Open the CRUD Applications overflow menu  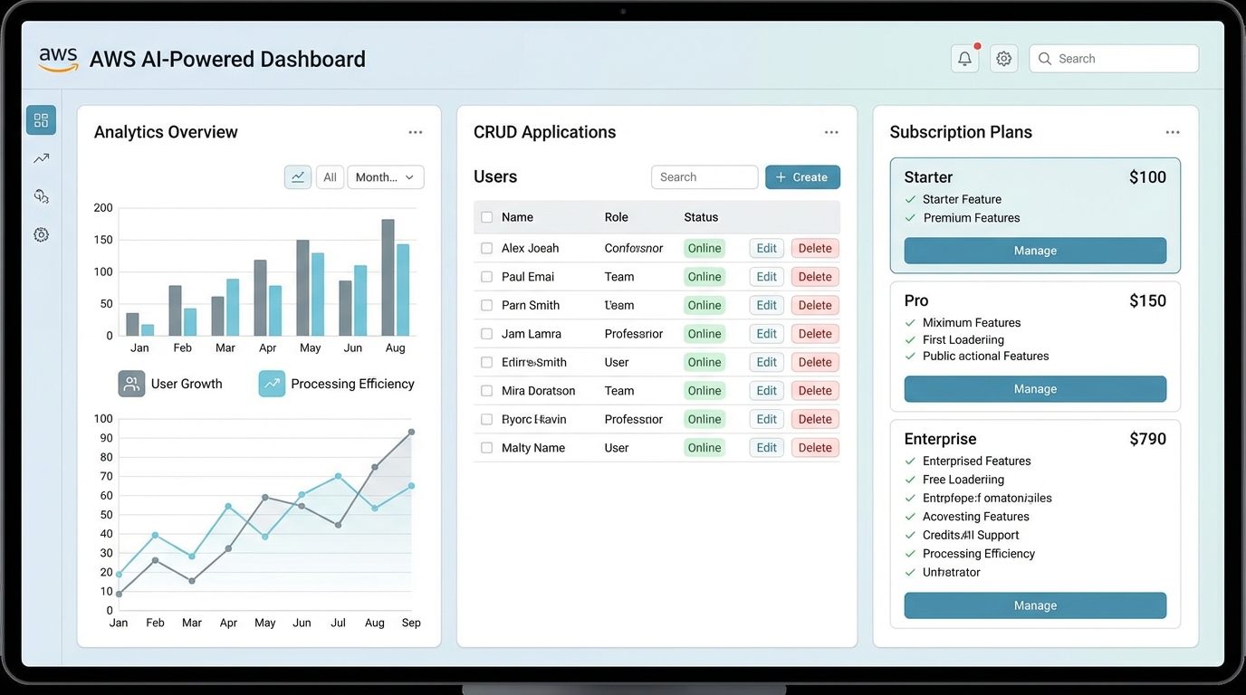point(831,131)
